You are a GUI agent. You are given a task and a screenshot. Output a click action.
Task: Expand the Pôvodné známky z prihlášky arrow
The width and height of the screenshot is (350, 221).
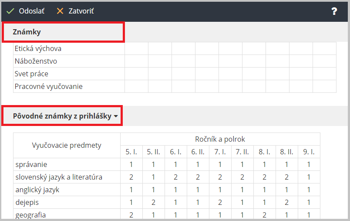(x=116, y=116)
